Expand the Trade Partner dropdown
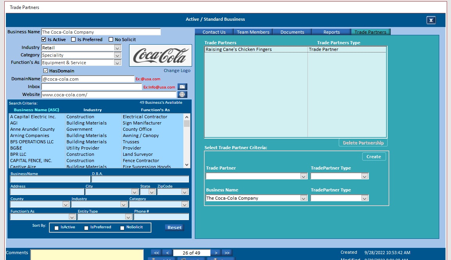Screen dimensions: 451x260 (x=304, y=177)
